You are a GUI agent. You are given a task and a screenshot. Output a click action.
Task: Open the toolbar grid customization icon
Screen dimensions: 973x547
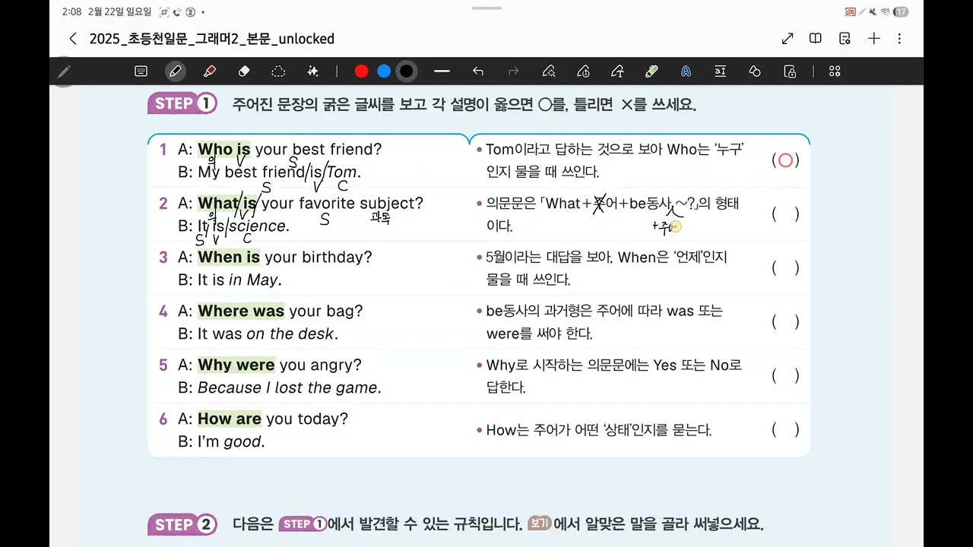[835, 71]
